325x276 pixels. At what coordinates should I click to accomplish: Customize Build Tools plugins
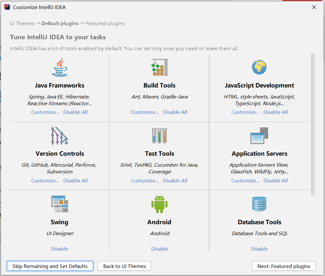[145, 112]
